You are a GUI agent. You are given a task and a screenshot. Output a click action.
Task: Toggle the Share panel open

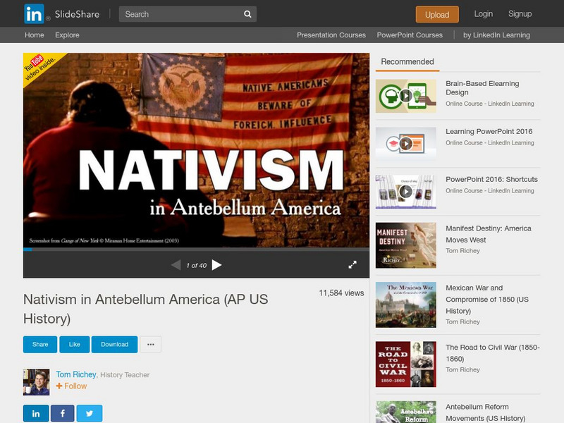[39, 344]
